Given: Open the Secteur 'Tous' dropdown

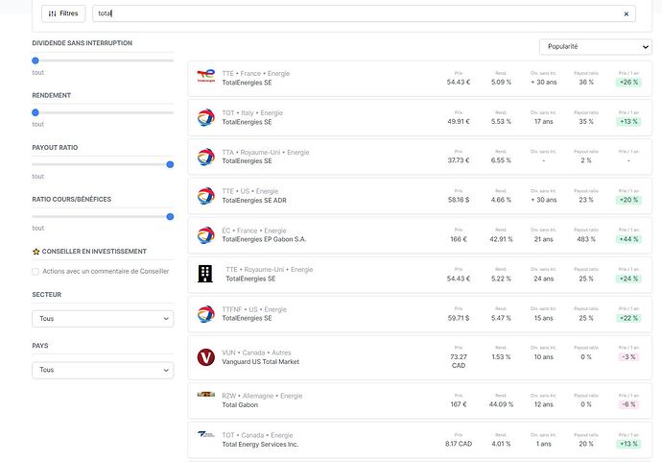Looking at the screenshot, I should [103, 319].
